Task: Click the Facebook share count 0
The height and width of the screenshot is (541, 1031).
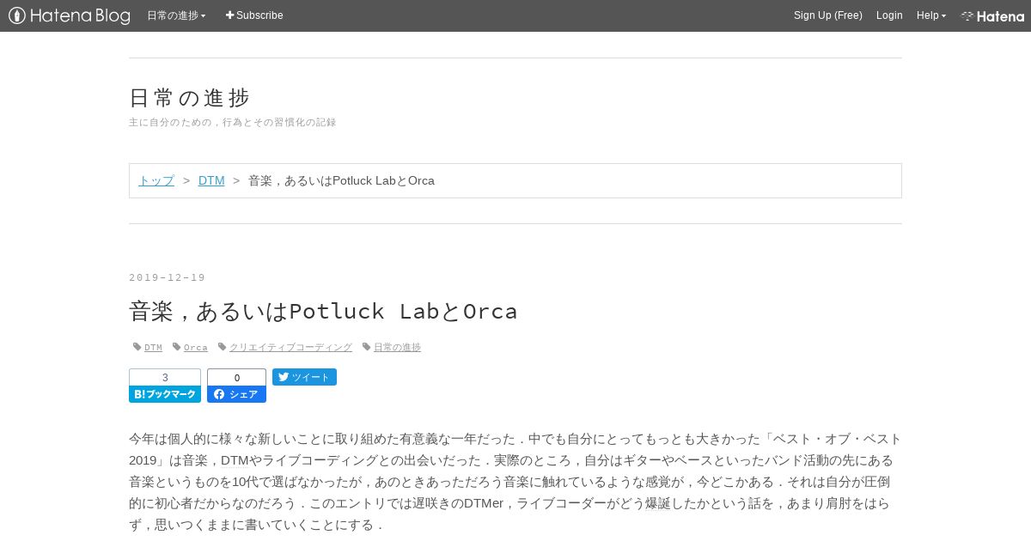Action: pyautogui.click(x=236, y=378)
